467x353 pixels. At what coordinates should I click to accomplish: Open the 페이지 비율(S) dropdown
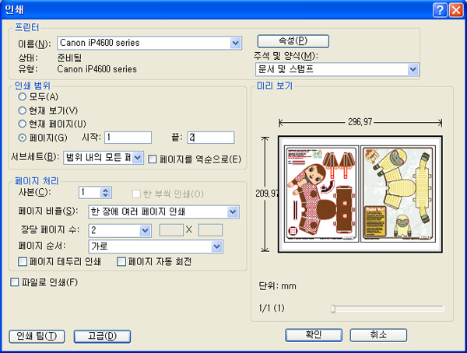pyautogui.click(x=233, y=212)
